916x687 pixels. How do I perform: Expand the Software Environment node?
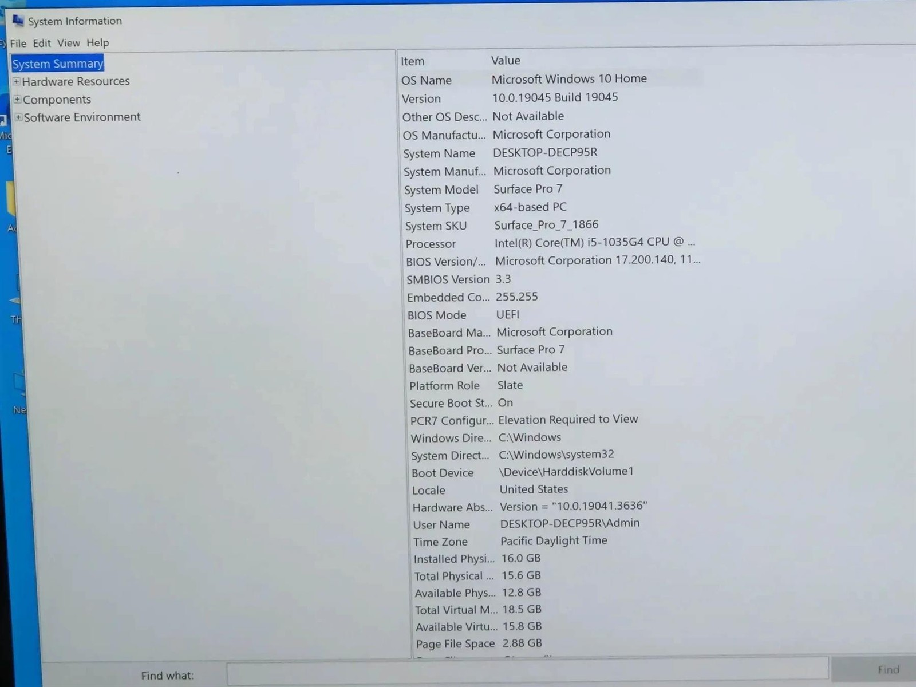18,117
